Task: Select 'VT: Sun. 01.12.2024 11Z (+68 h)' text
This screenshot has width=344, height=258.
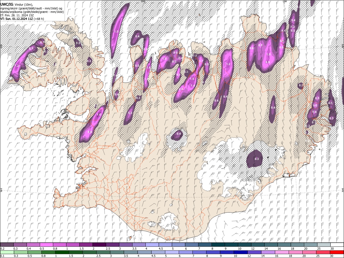Action: (22, 19)
